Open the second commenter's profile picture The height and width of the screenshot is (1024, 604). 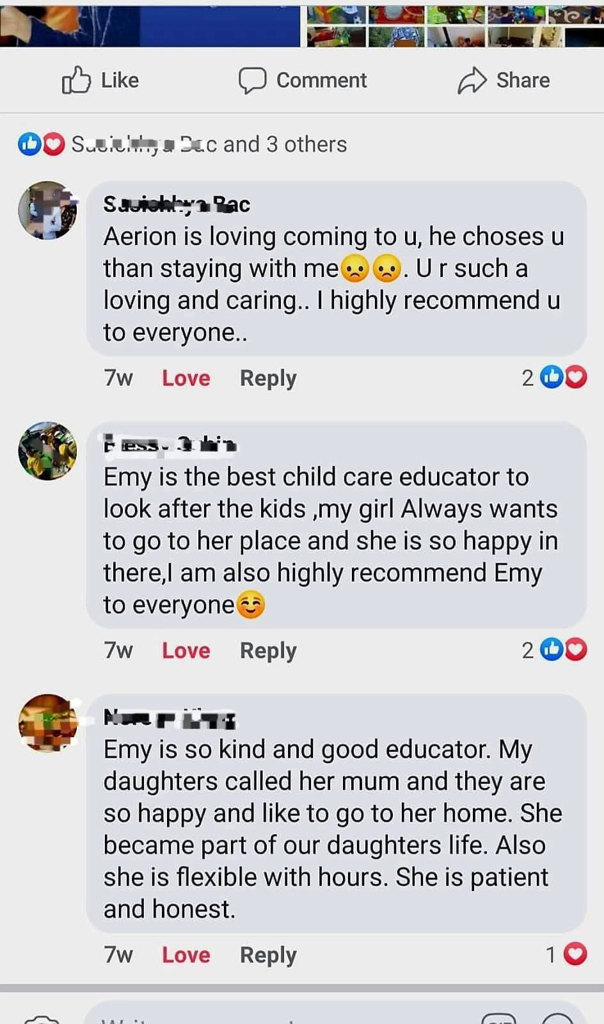click(47, 451)
